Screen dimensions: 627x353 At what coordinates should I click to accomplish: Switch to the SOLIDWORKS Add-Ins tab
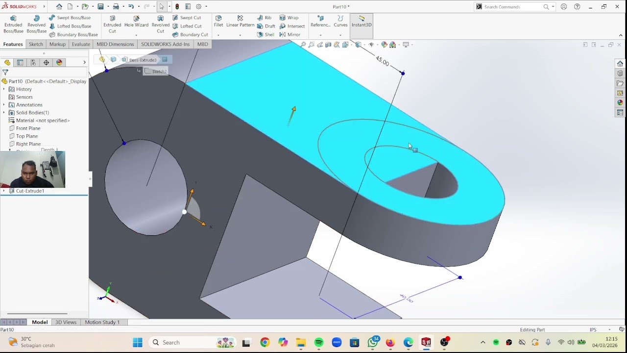[165, 44]
